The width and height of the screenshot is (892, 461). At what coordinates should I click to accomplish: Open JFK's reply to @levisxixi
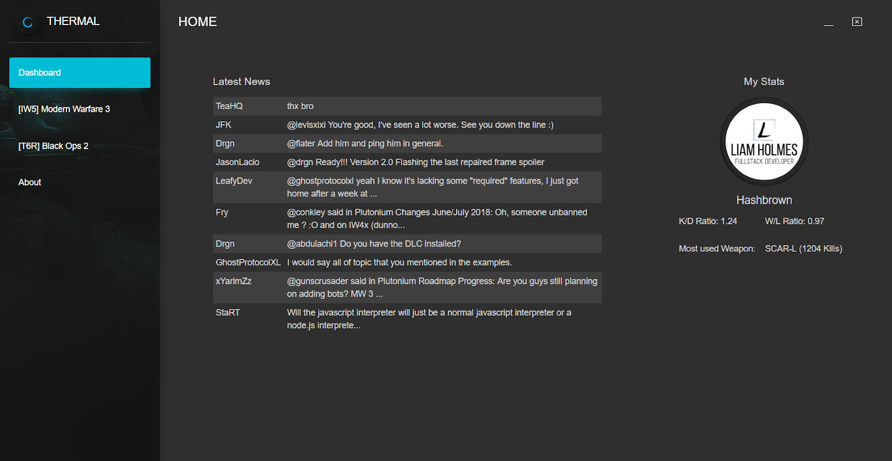(x=407, y=125)
